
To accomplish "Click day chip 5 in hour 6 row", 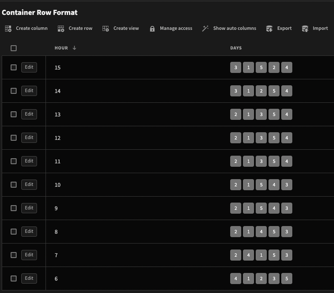I will 287,278.
